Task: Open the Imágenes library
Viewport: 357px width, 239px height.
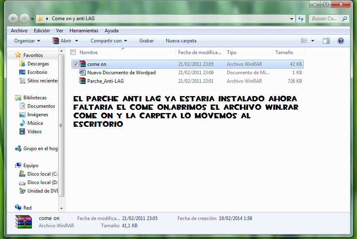Action: 36,115
